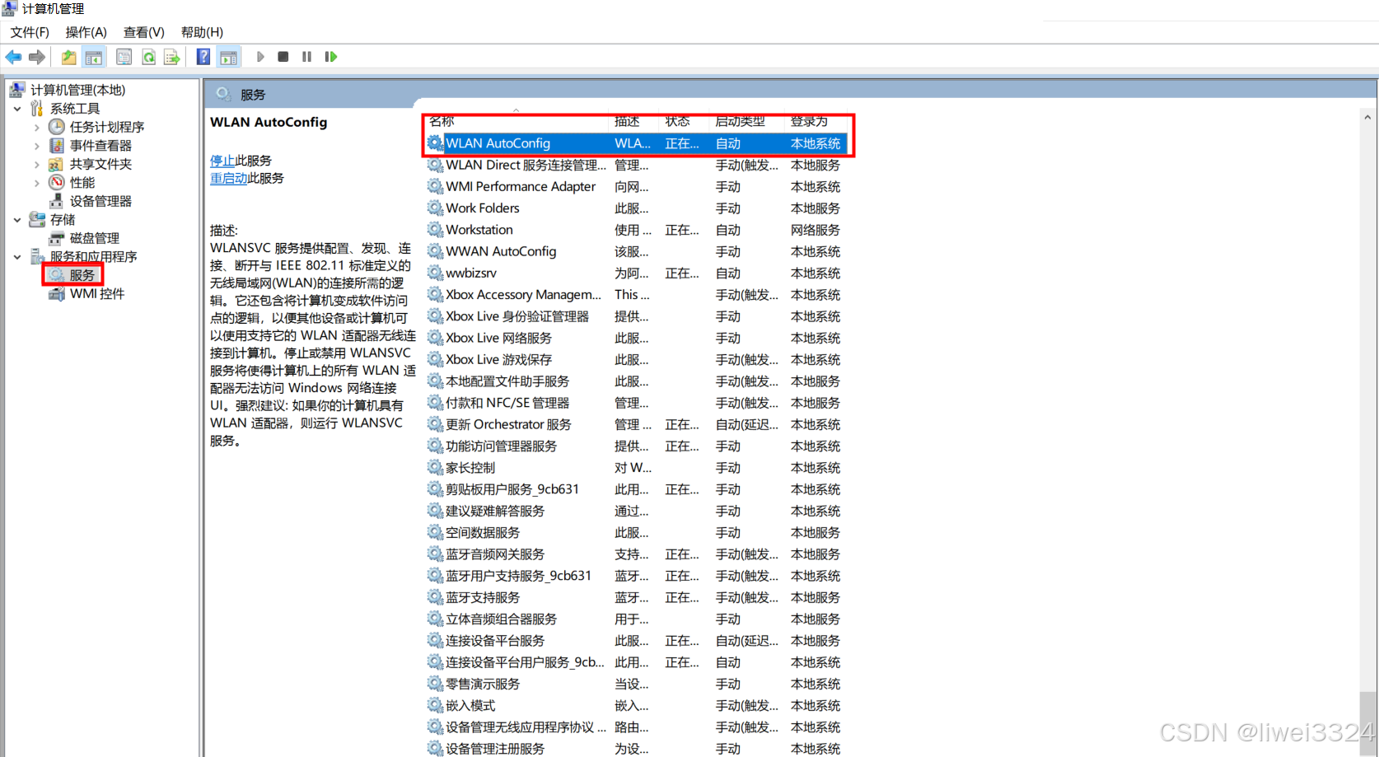
Task: Expand the 事件查看器 node arrow
Action: coord(36,146)
